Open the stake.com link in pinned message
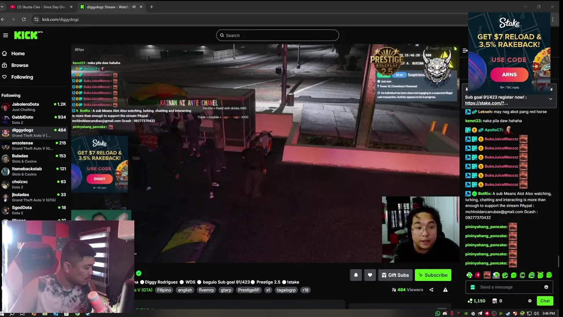 click(x=486, y=103)
